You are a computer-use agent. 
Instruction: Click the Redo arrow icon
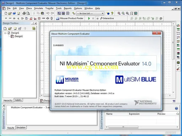52,13
